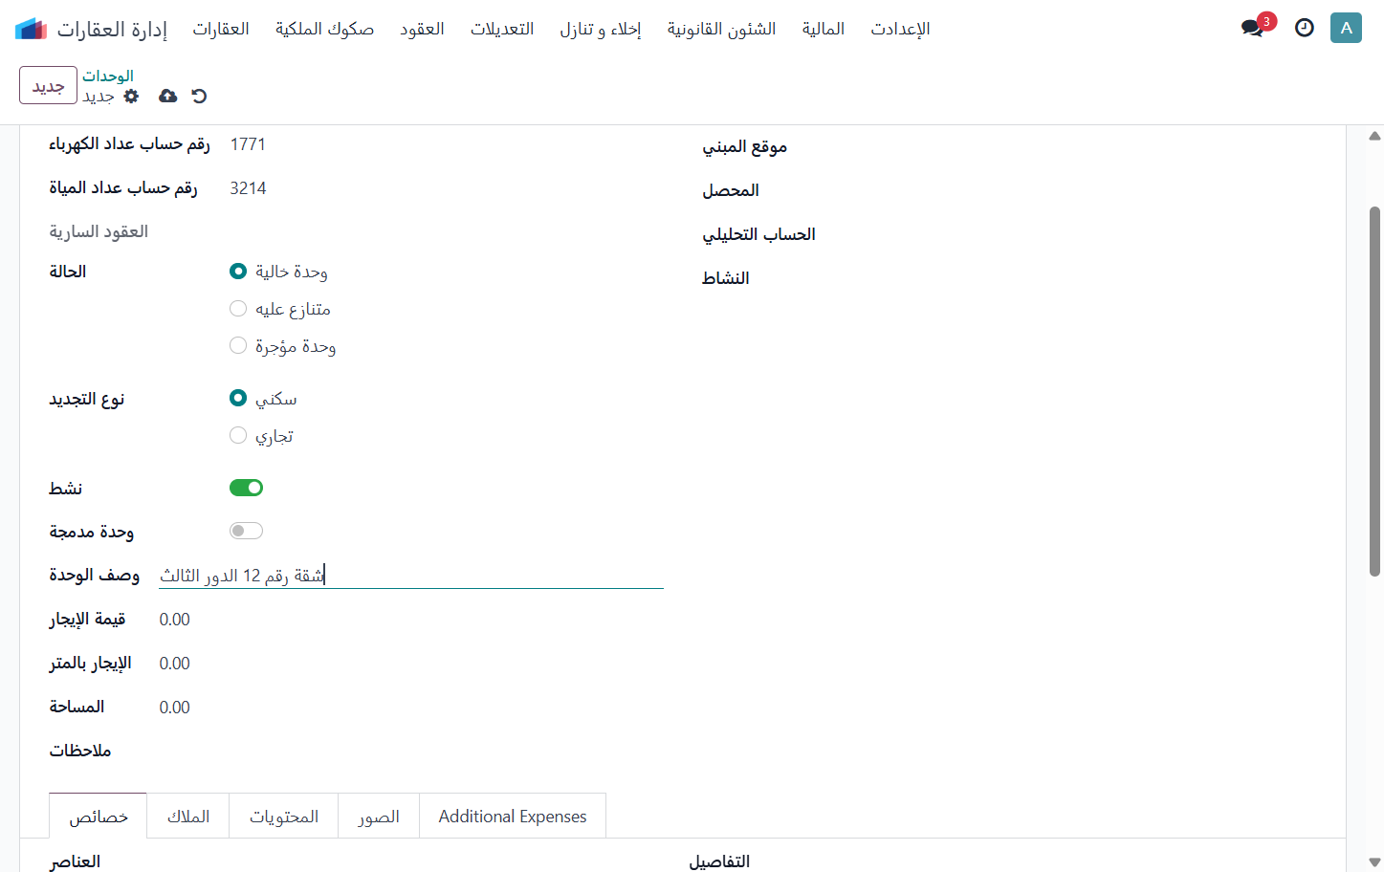Click the المساحة value 0.00

click(x=175, y=708)
